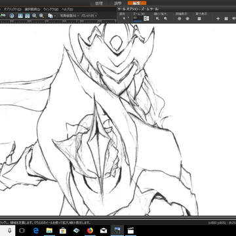The image size is (236, 236).
Task: Expand the arrow beside the clipboard pages icon
Action: pyautogui.click(x=55, y=16)
